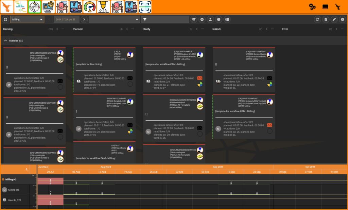Open the three-dots menu of the Planned column
Viewport: 348px width, 210px height.
click(133, 29)
